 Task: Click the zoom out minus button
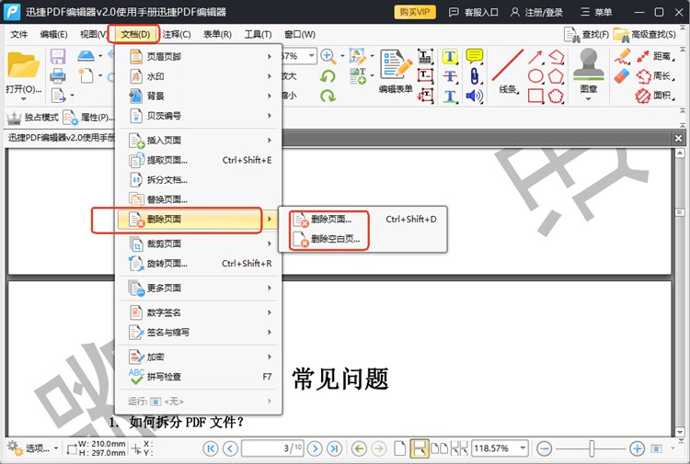545,448
